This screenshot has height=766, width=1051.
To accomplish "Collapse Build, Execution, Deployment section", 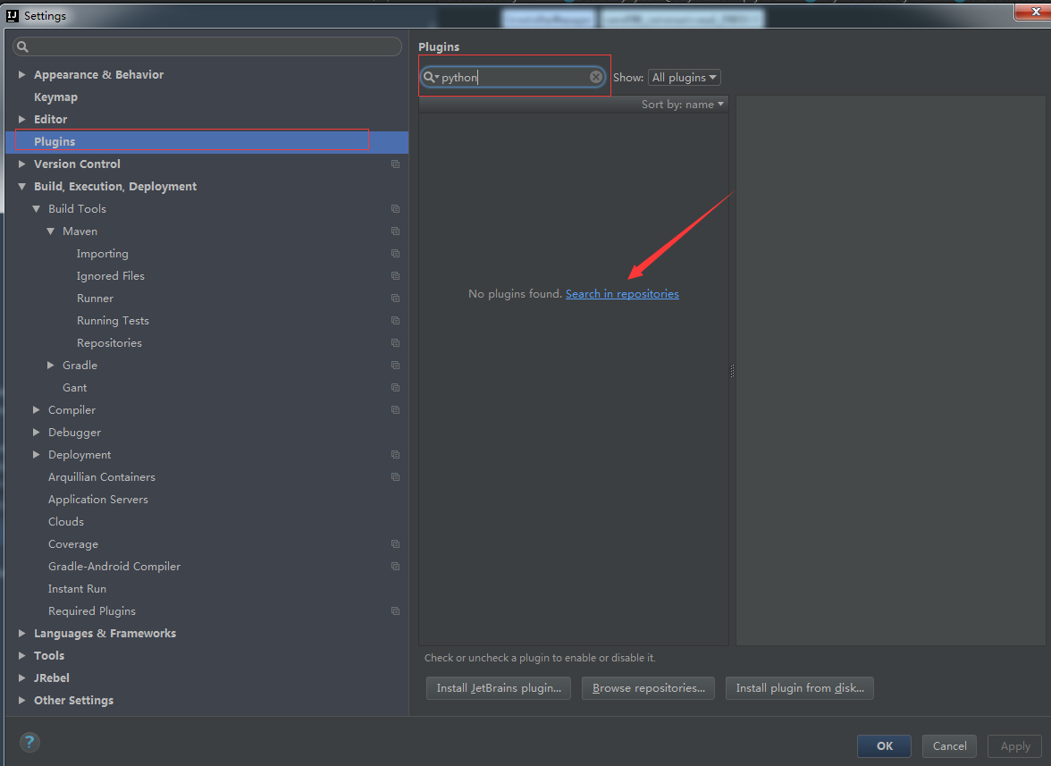I will coord(22,186).
